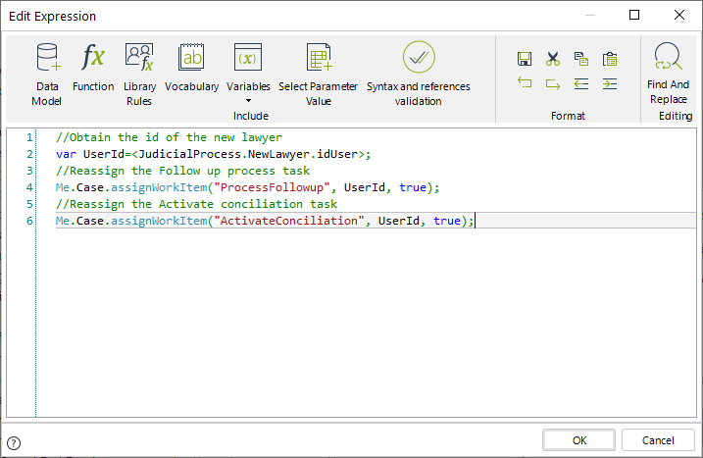Cancel the Edit Expression dialog
Viewport: 703px width, 458px height.
[658, 440]
